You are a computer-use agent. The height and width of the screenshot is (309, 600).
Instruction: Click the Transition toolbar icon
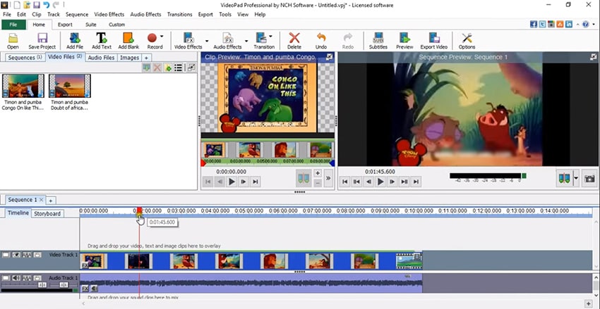pyautogui.click(x=263, y=41)
